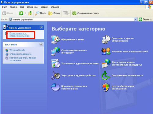Open the Избранное menu
153x114 pixels.
32,7
